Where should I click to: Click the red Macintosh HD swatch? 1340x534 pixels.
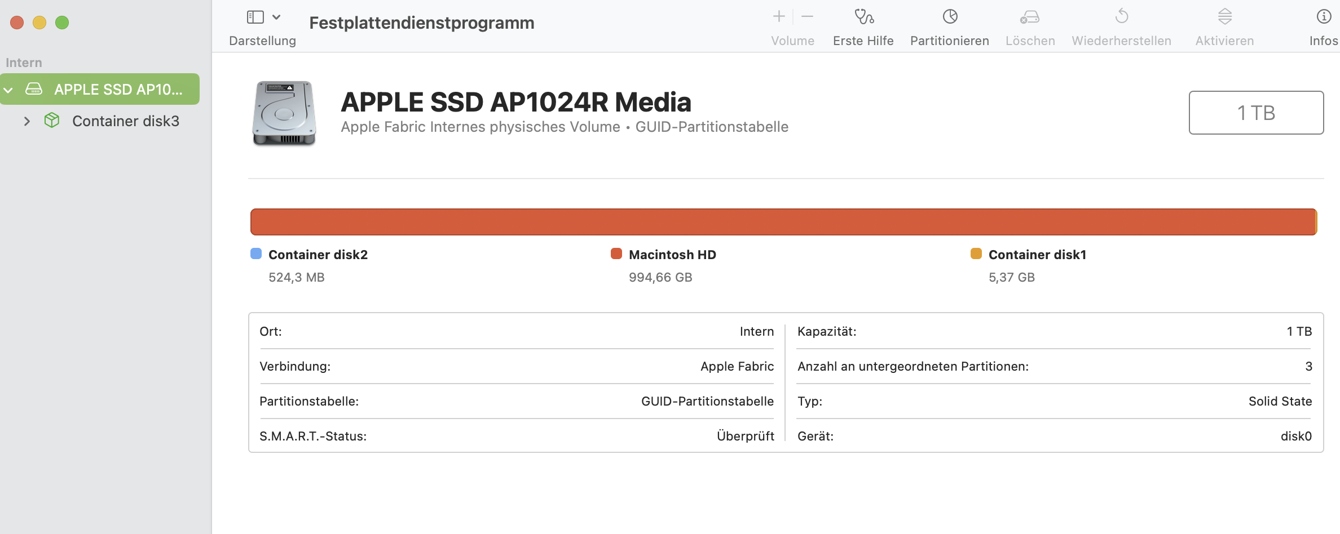tap(616, 254)
